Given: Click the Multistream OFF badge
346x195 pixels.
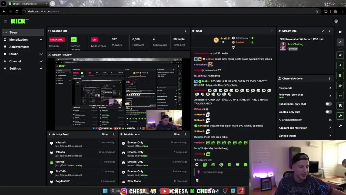Looking at the screenshot, I should pos(94,40).
